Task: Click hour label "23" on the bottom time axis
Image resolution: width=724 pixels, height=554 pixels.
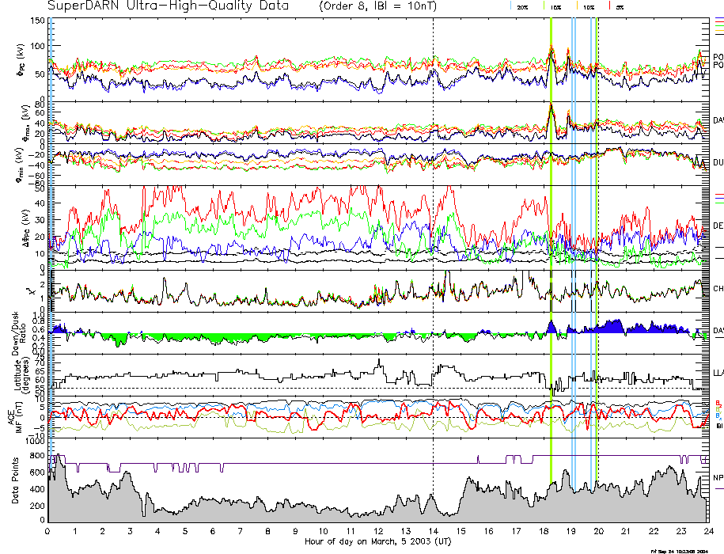Action: point(681,531)
